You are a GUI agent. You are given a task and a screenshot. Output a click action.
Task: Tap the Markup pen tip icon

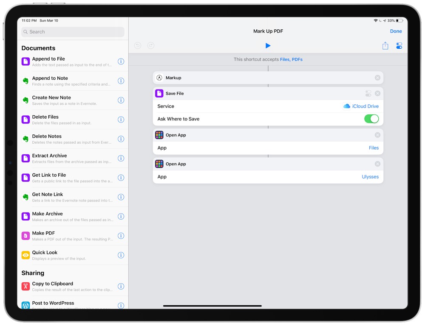(x=159, y=78)
